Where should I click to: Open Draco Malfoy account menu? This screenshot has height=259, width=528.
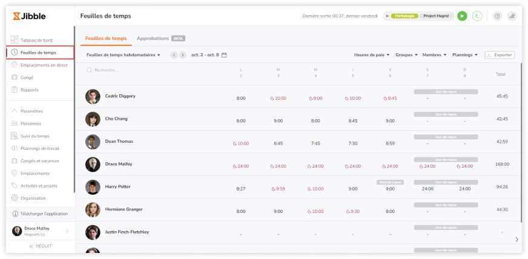pyautogui.click(x=40, y=231)
